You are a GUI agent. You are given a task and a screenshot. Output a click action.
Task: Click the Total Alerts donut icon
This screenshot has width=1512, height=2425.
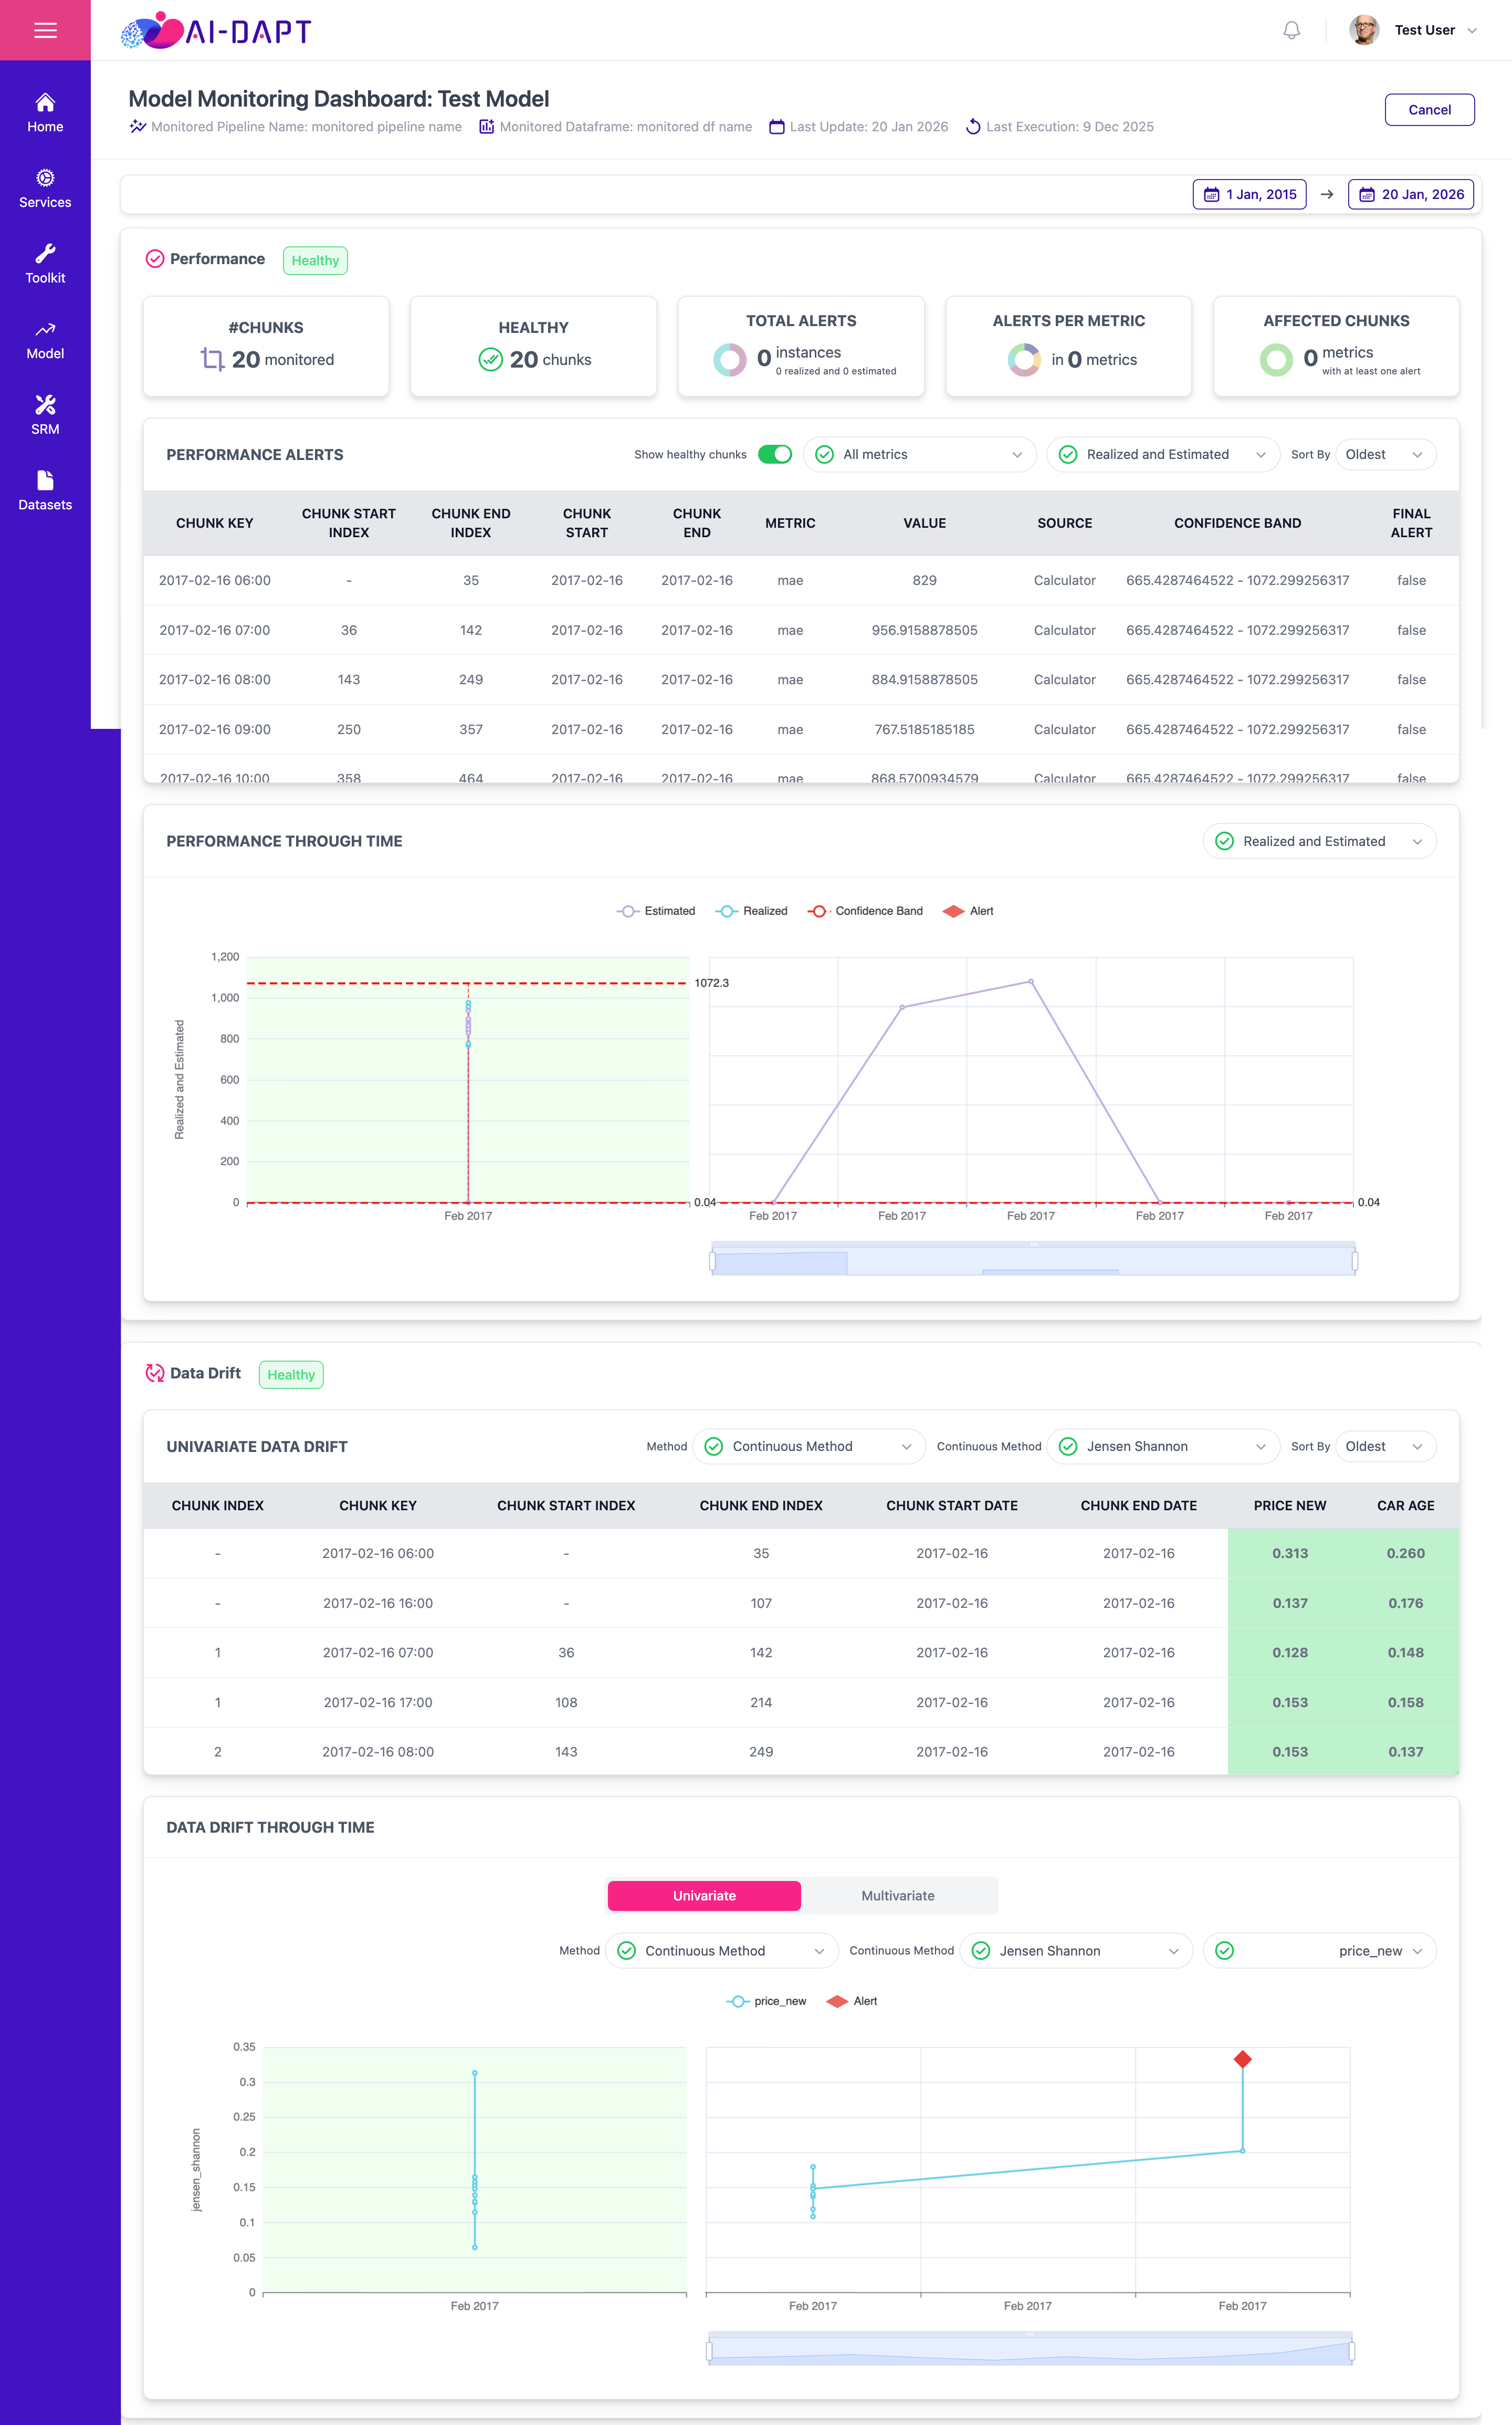(x=730, y=359)
